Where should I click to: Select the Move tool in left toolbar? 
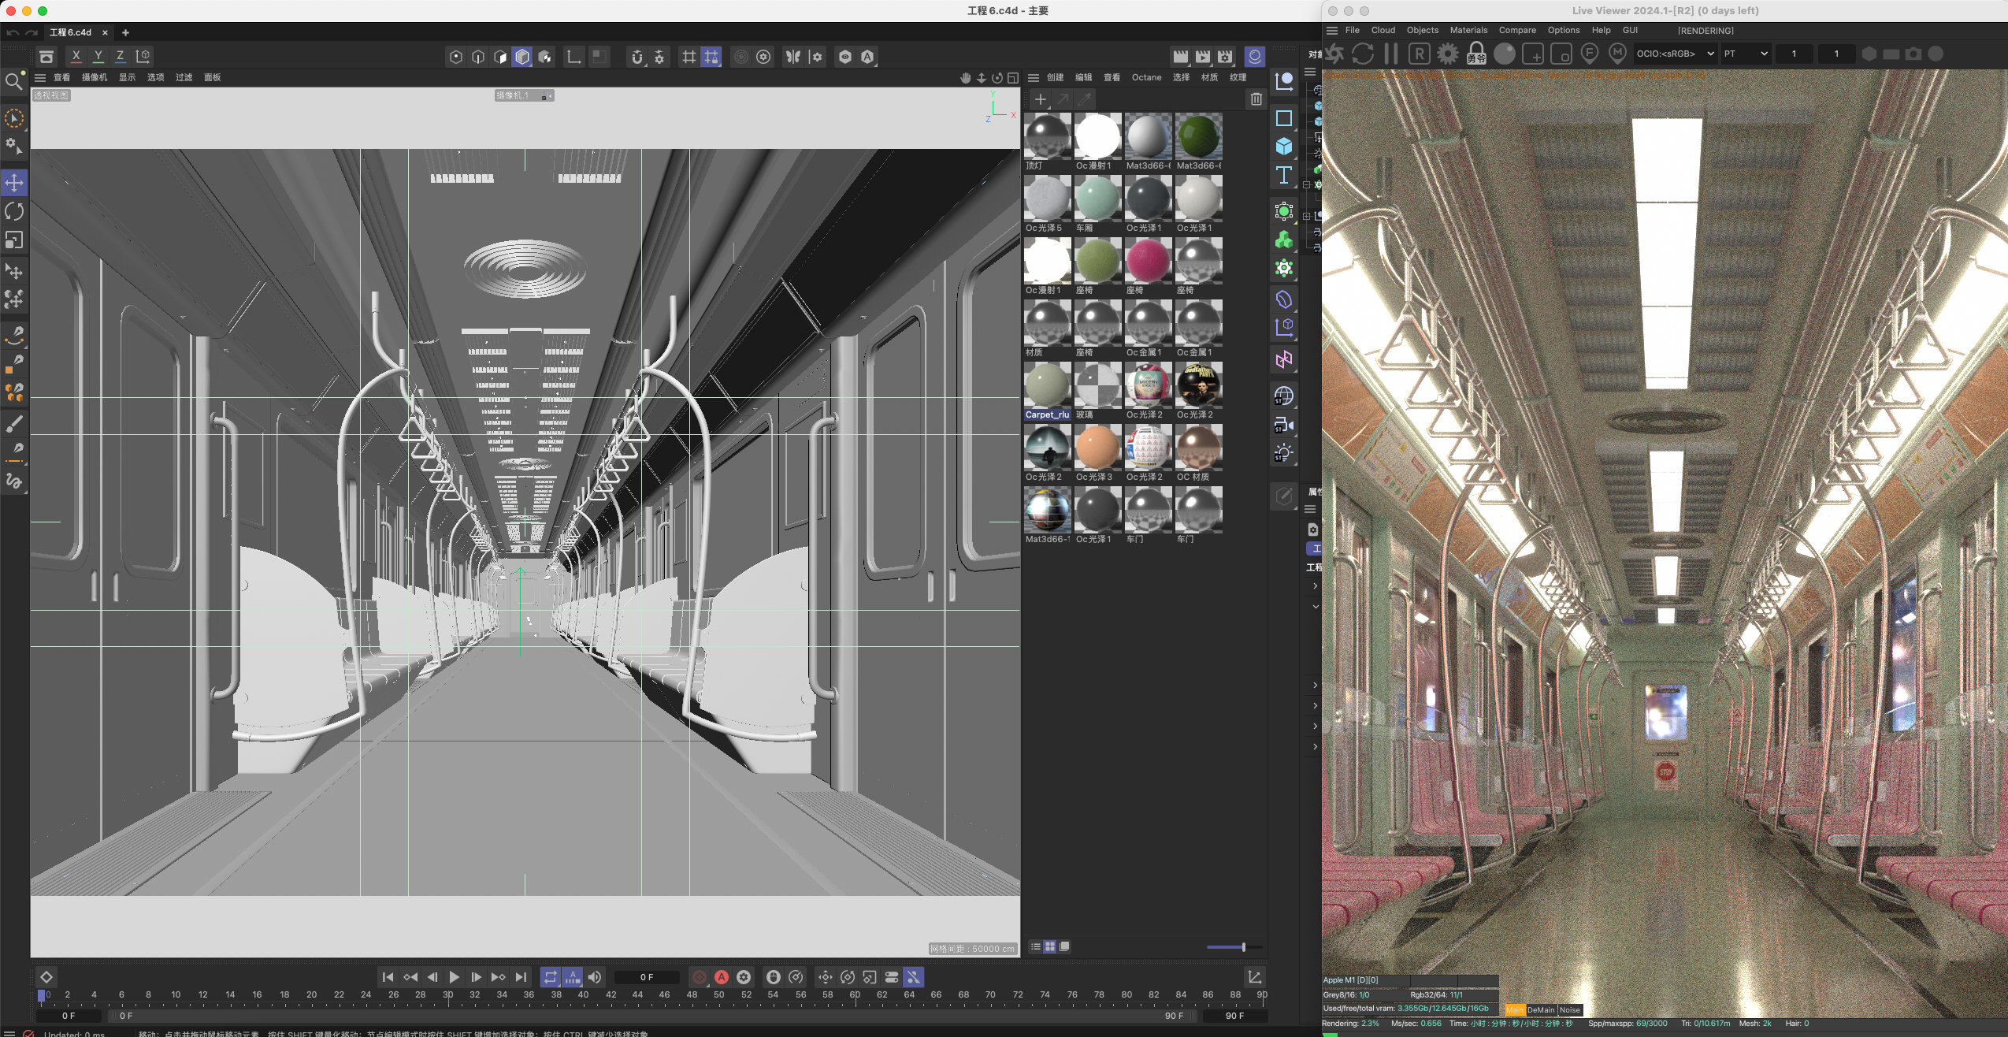(x=14, y=183)
